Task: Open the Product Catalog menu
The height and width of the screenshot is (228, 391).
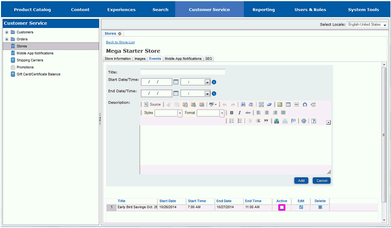Action: [32, 10]
